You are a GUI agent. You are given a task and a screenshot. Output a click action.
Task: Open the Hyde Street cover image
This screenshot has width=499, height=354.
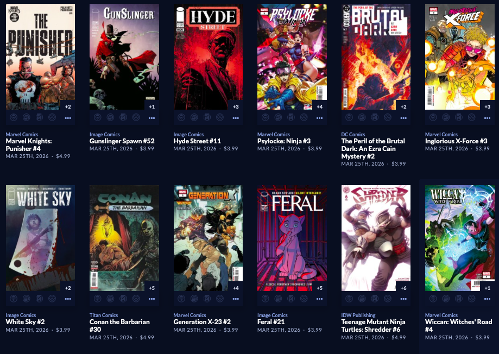pyautogui.click(x=208, y=56)
